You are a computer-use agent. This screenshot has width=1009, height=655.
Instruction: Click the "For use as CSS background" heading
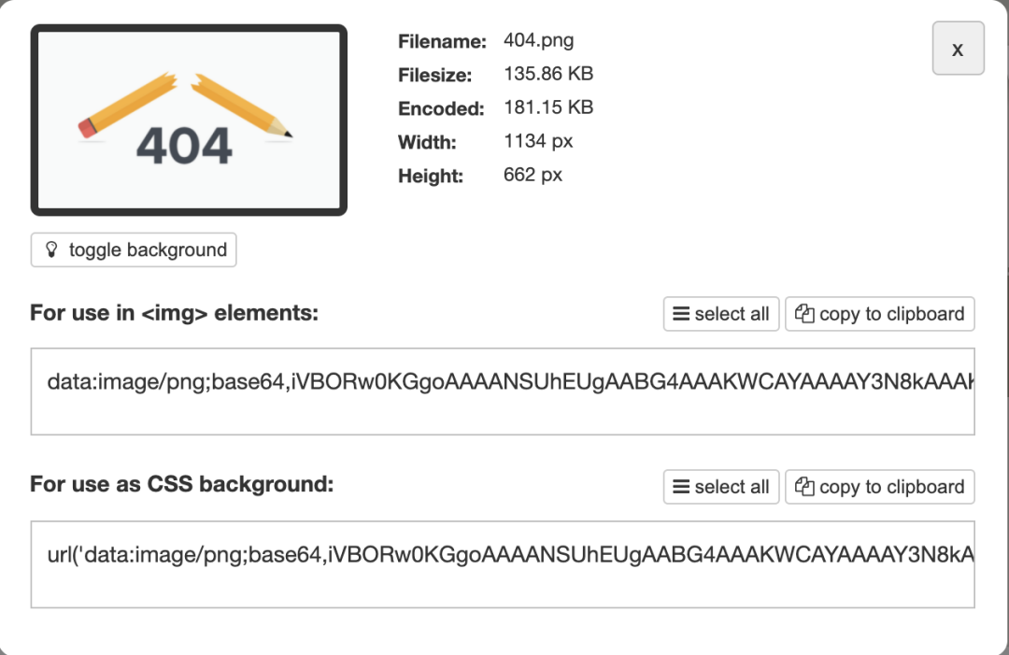[x=181, y=484]
